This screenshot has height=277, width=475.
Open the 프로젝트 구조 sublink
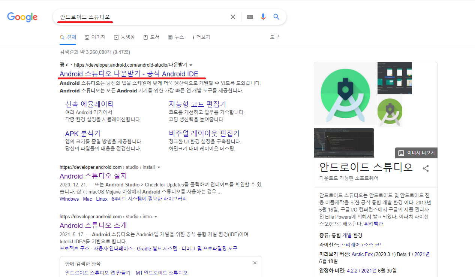(75, 249)
